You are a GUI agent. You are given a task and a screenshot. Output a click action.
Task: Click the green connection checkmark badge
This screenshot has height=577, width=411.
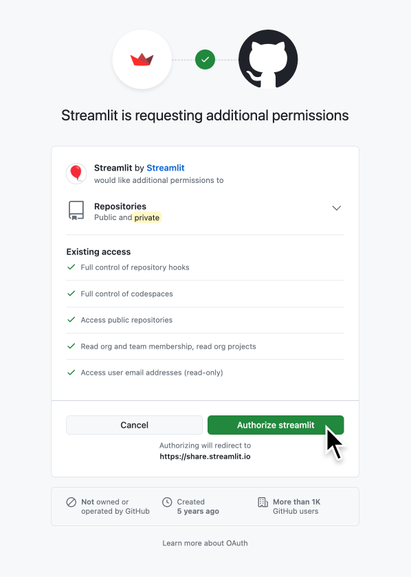pos(205,59)
